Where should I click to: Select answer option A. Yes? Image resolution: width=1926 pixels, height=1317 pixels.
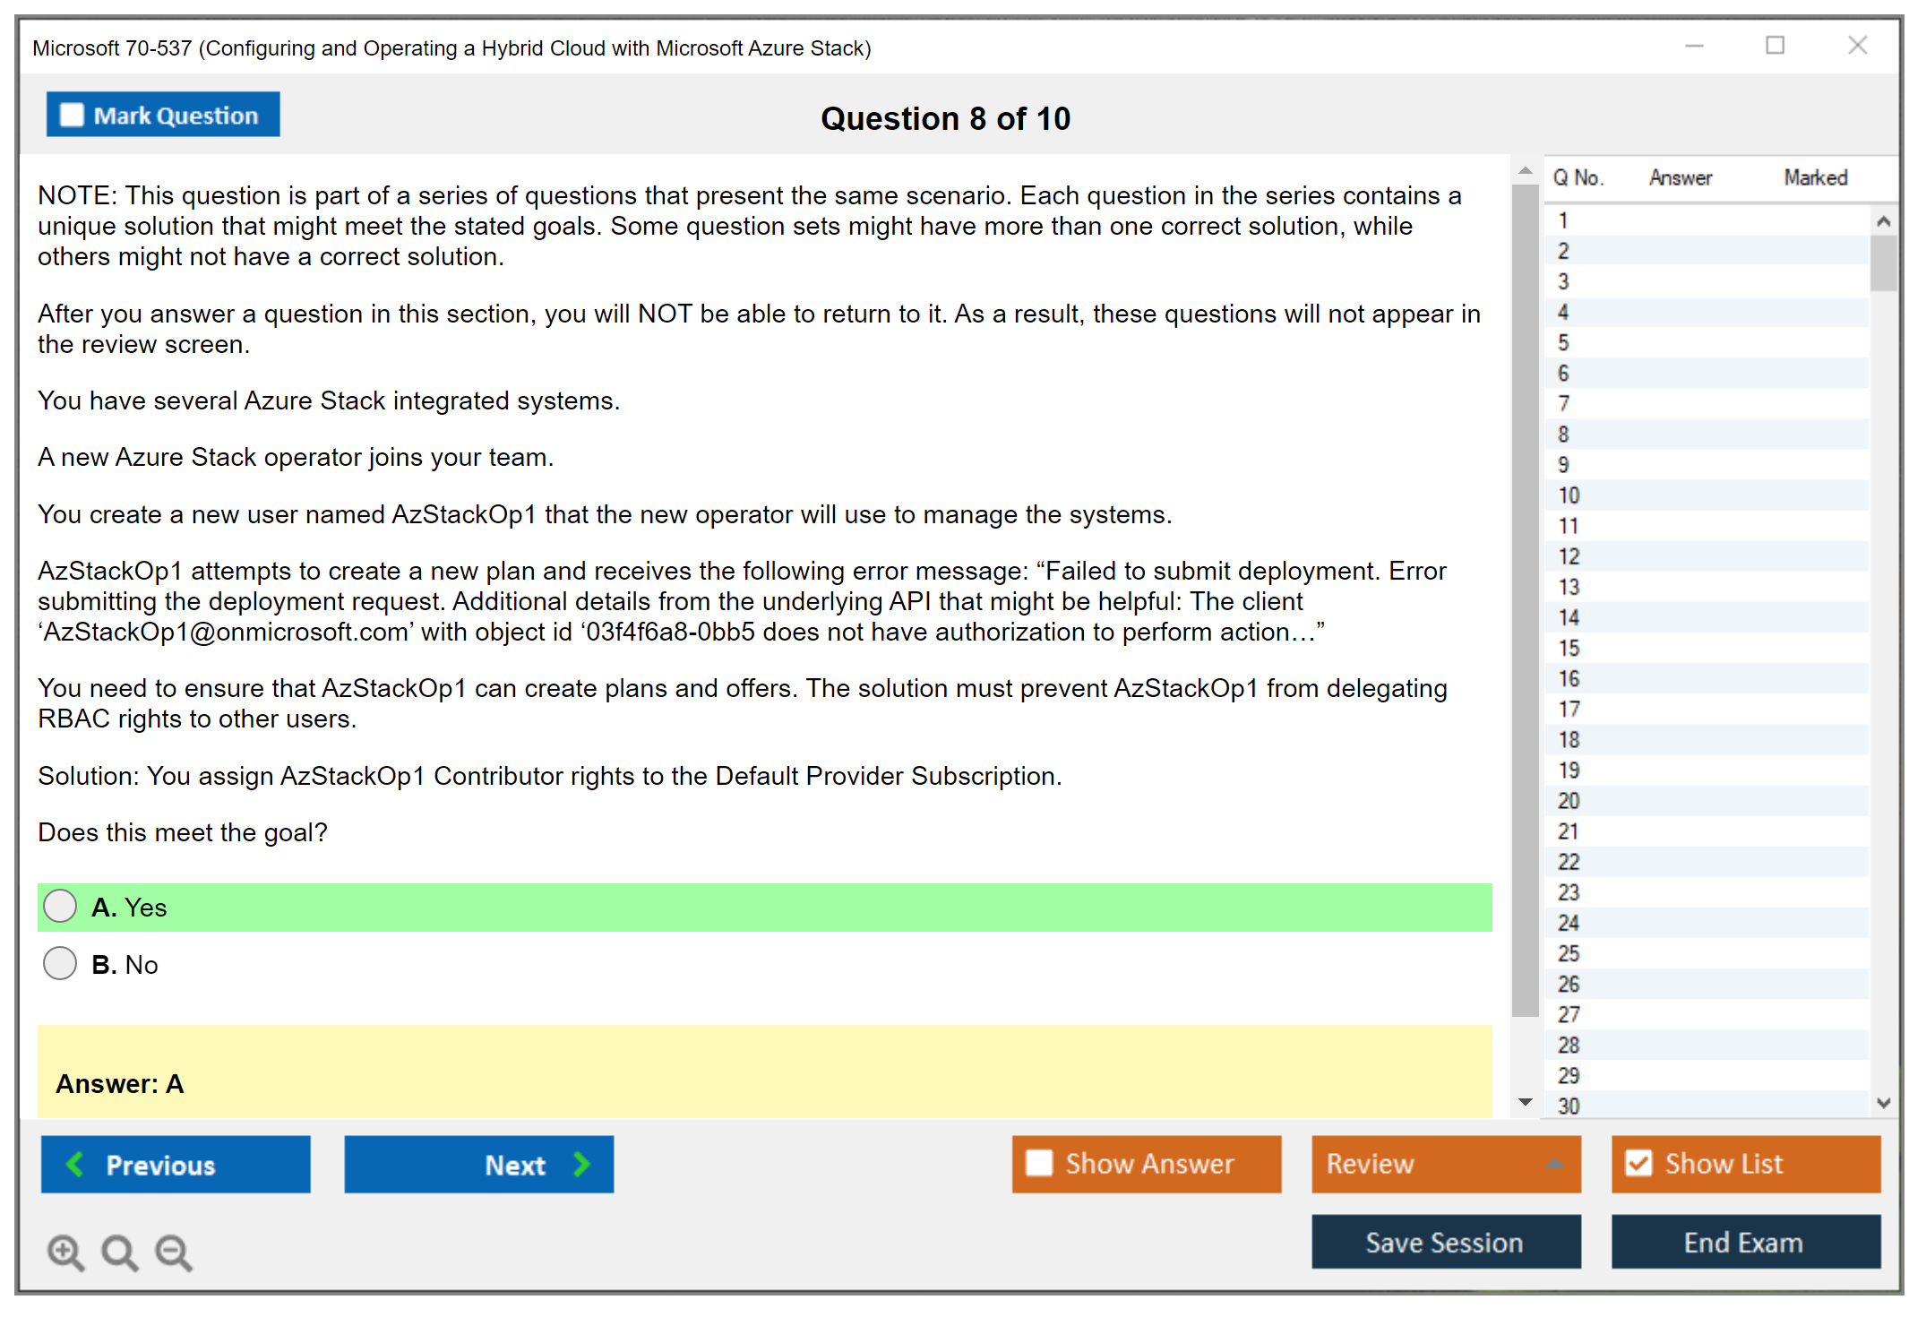(60, 906)
